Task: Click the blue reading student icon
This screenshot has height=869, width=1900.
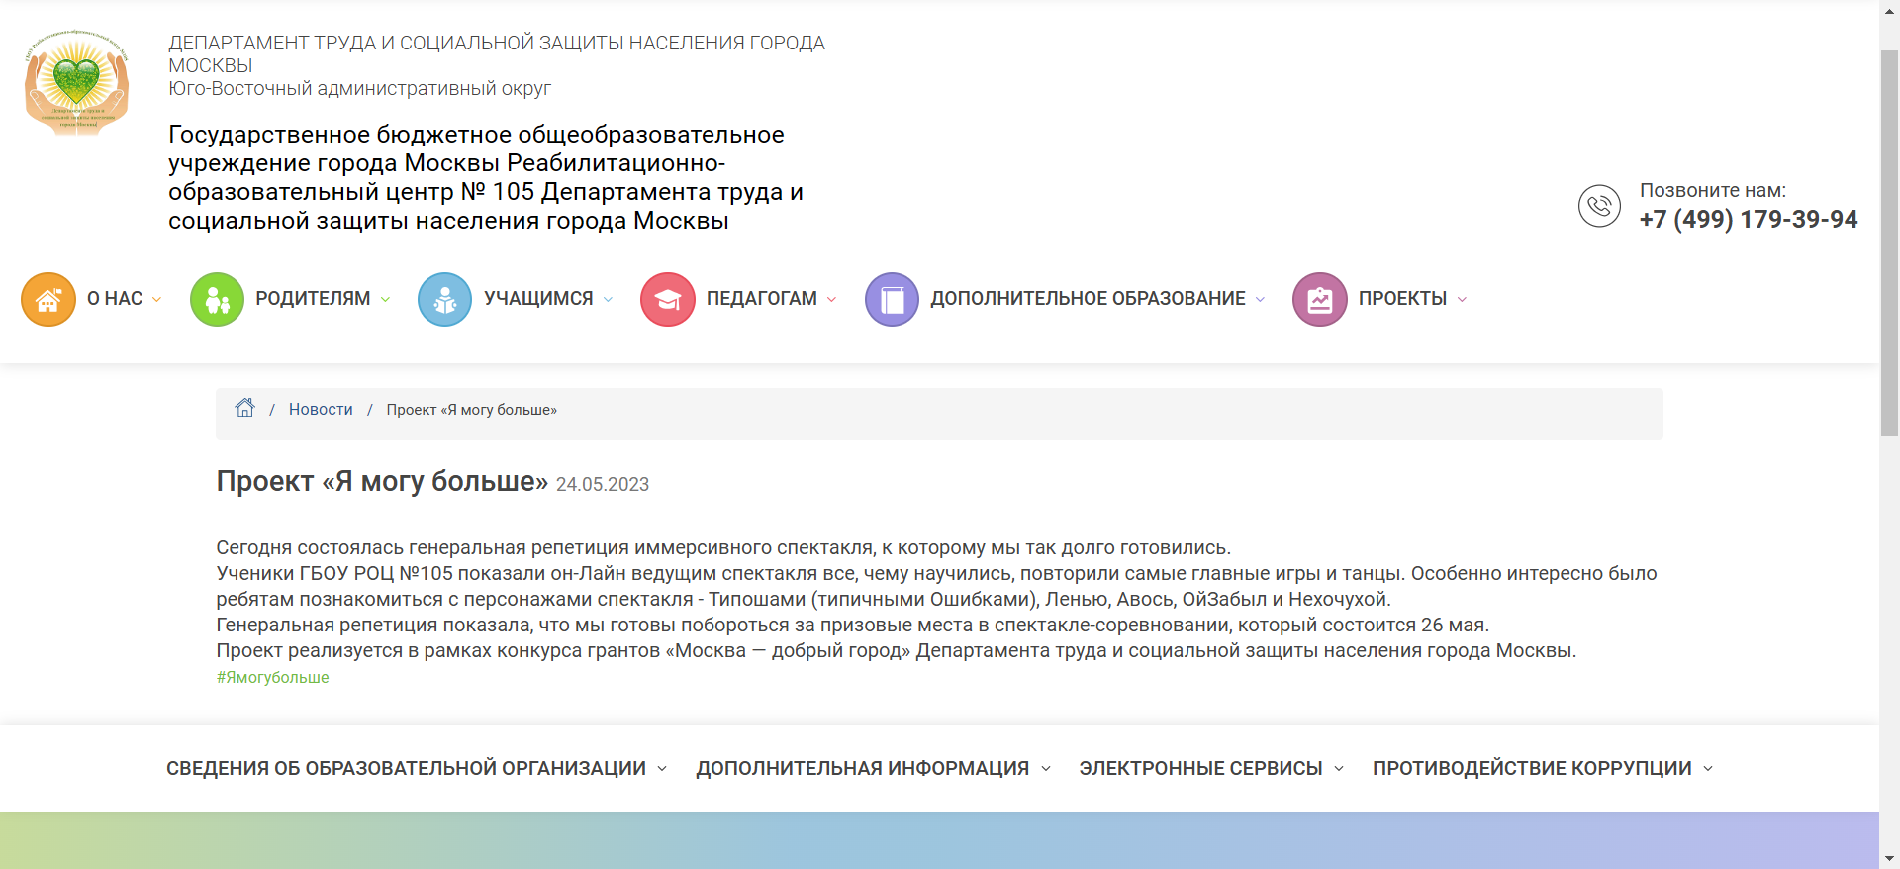Action: pyautogui.click(x=445, y=299)
